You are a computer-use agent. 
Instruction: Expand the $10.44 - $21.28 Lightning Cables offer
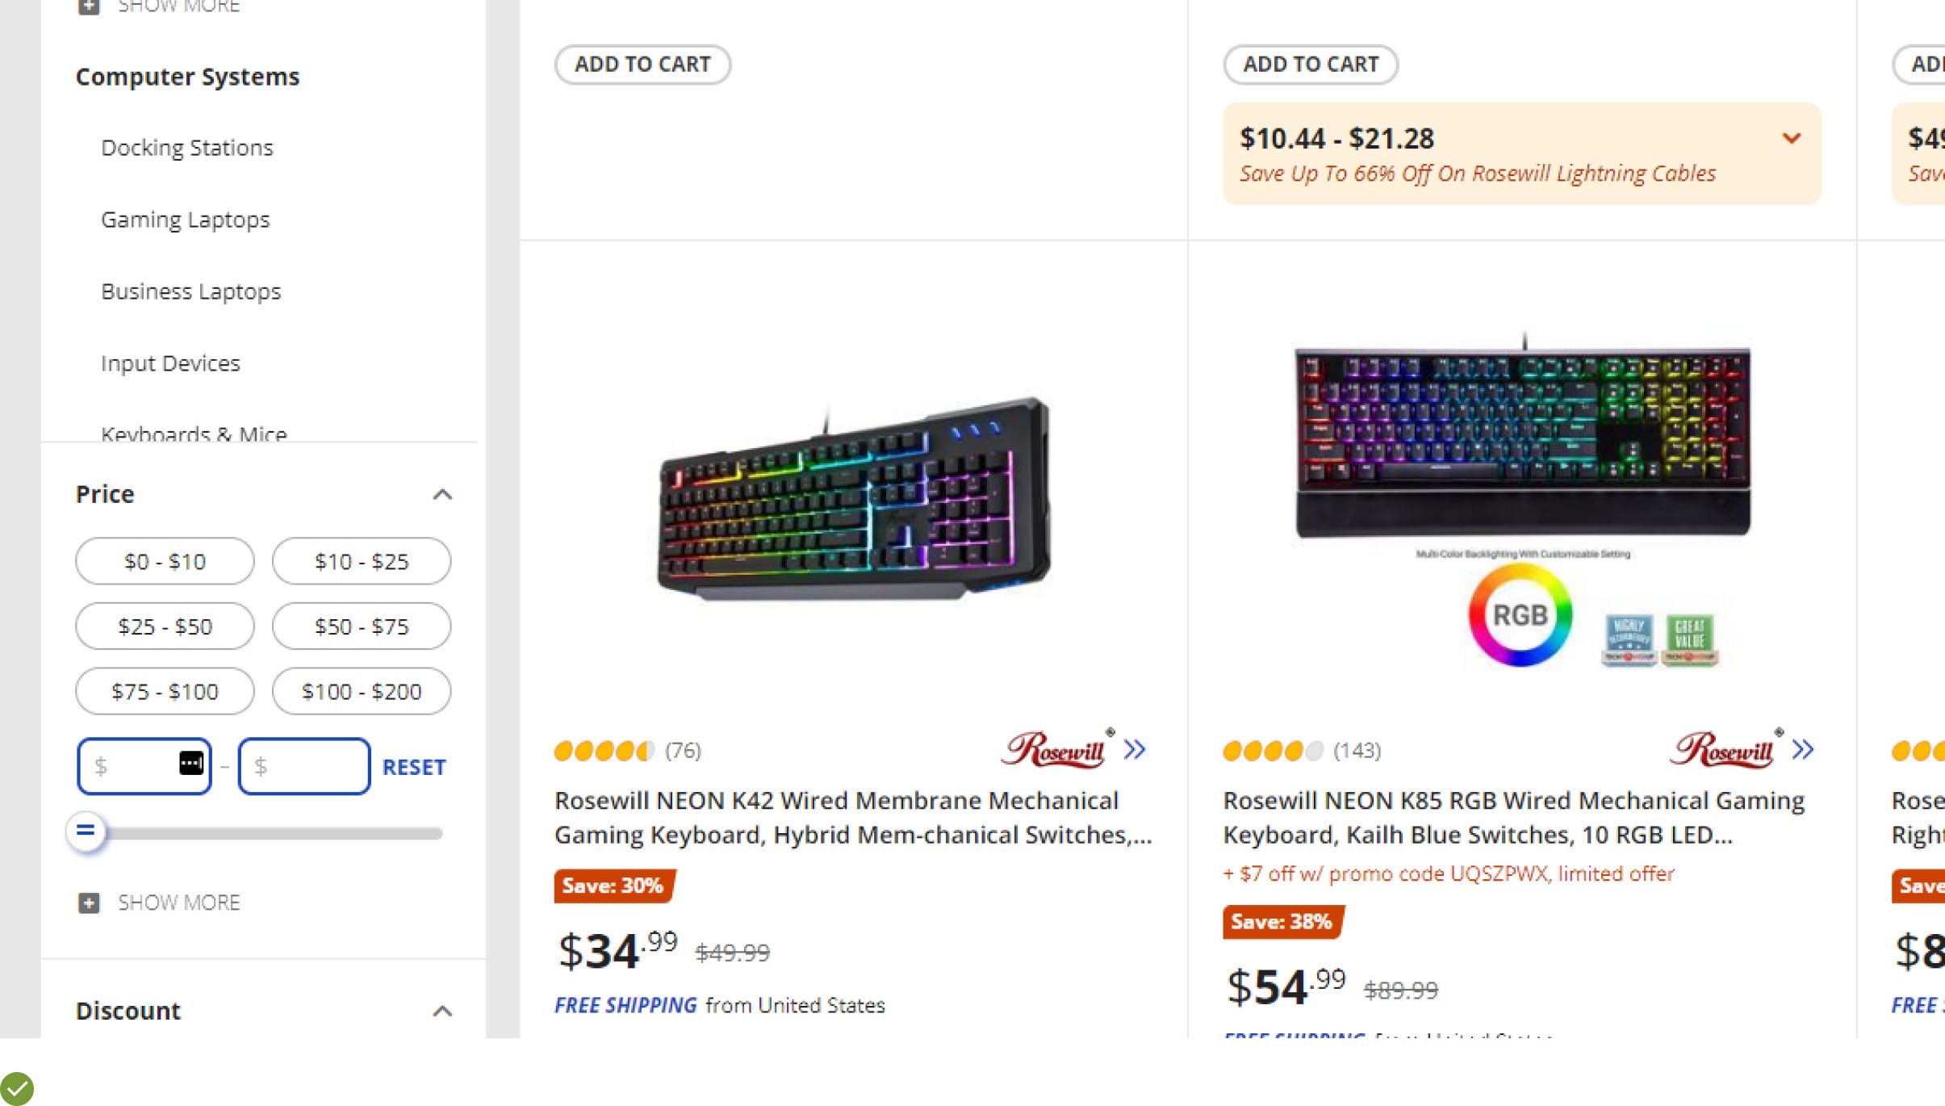tap(1792, 138)
